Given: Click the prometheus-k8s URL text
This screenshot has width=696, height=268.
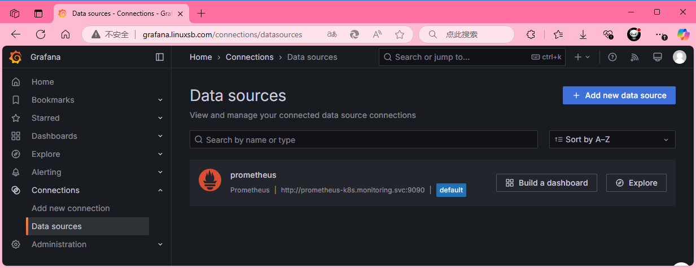Looking at the screenshot, I should 353,190.
